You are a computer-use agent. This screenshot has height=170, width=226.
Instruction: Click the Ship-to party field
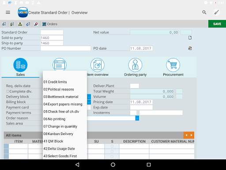point(52,43)
